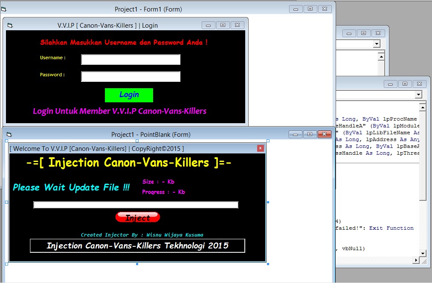Click the 'Username :' label
The width and height of the screenshot is (432, 283).
[x=52, y=58]
